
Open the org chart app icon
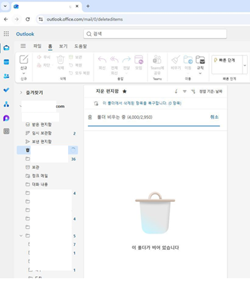6,104
